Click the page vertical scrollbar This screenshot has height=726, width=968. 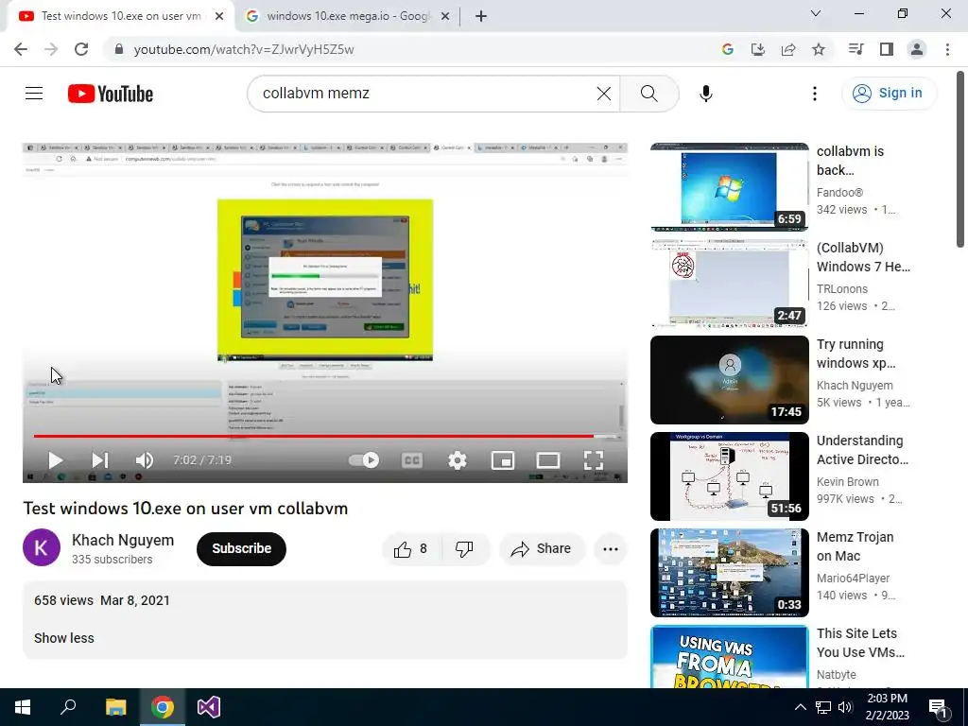coord(960,159)
